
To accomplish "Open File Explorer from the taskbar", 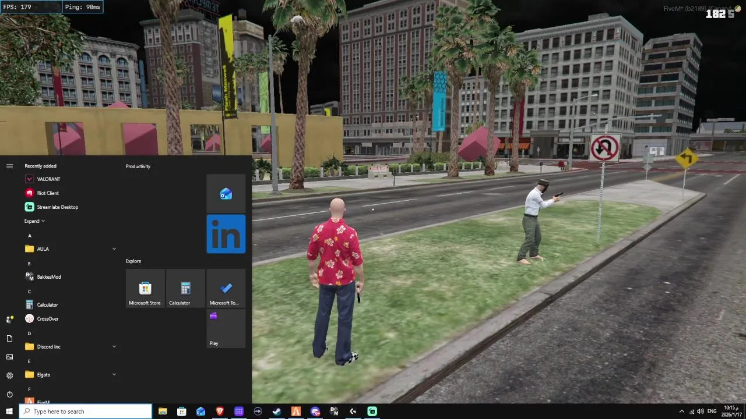I will click(163, 411).
